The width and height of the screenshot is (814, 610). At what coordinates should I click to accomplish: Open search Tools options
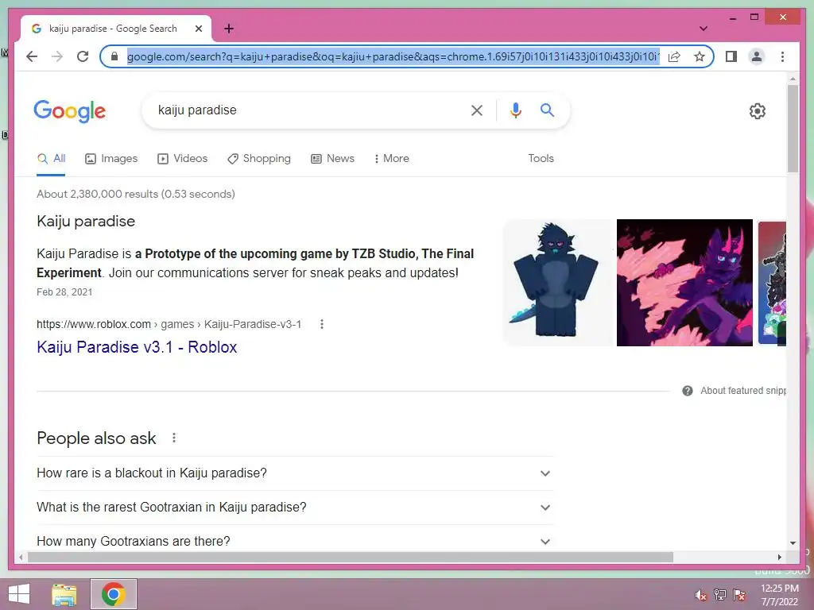541,159
